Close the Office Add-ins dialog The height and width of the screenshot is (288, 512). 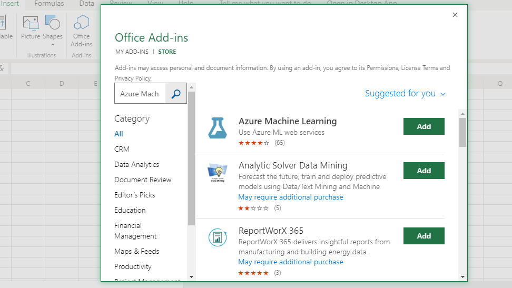click(x=455, y=15)
